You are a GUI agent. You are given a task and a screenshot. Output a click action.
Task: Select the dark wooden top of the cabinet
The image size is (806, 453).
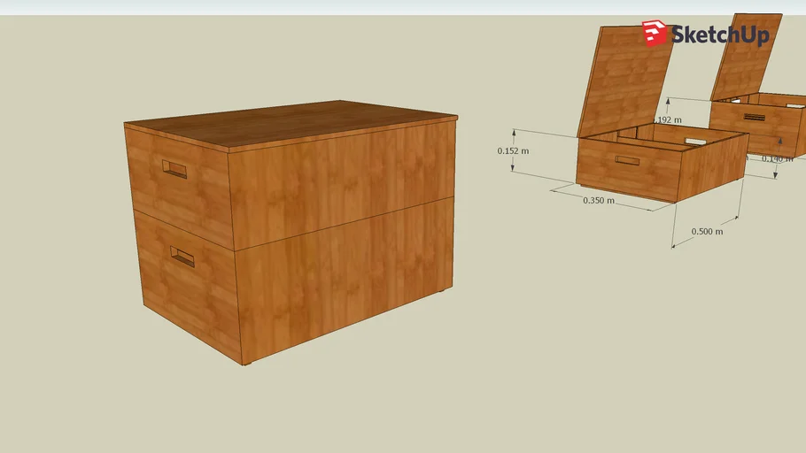[292, 123]
